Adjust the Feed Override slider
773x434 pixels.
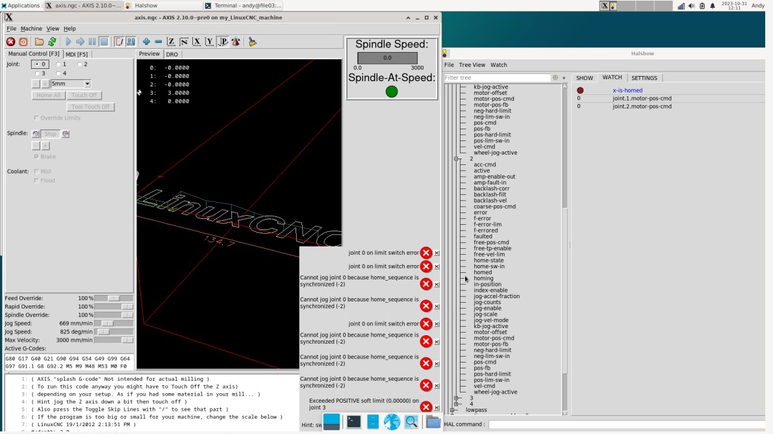114,298
